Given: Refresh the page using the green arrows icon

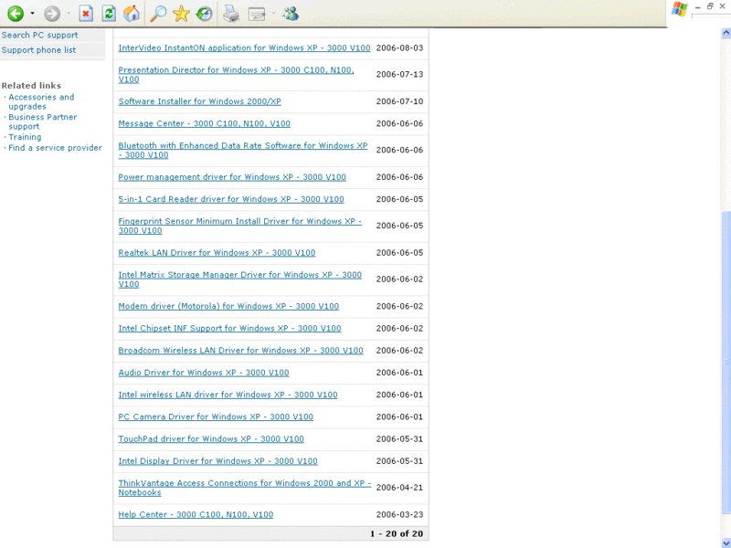Looking at the screenshot, I should tap(109, 14).
